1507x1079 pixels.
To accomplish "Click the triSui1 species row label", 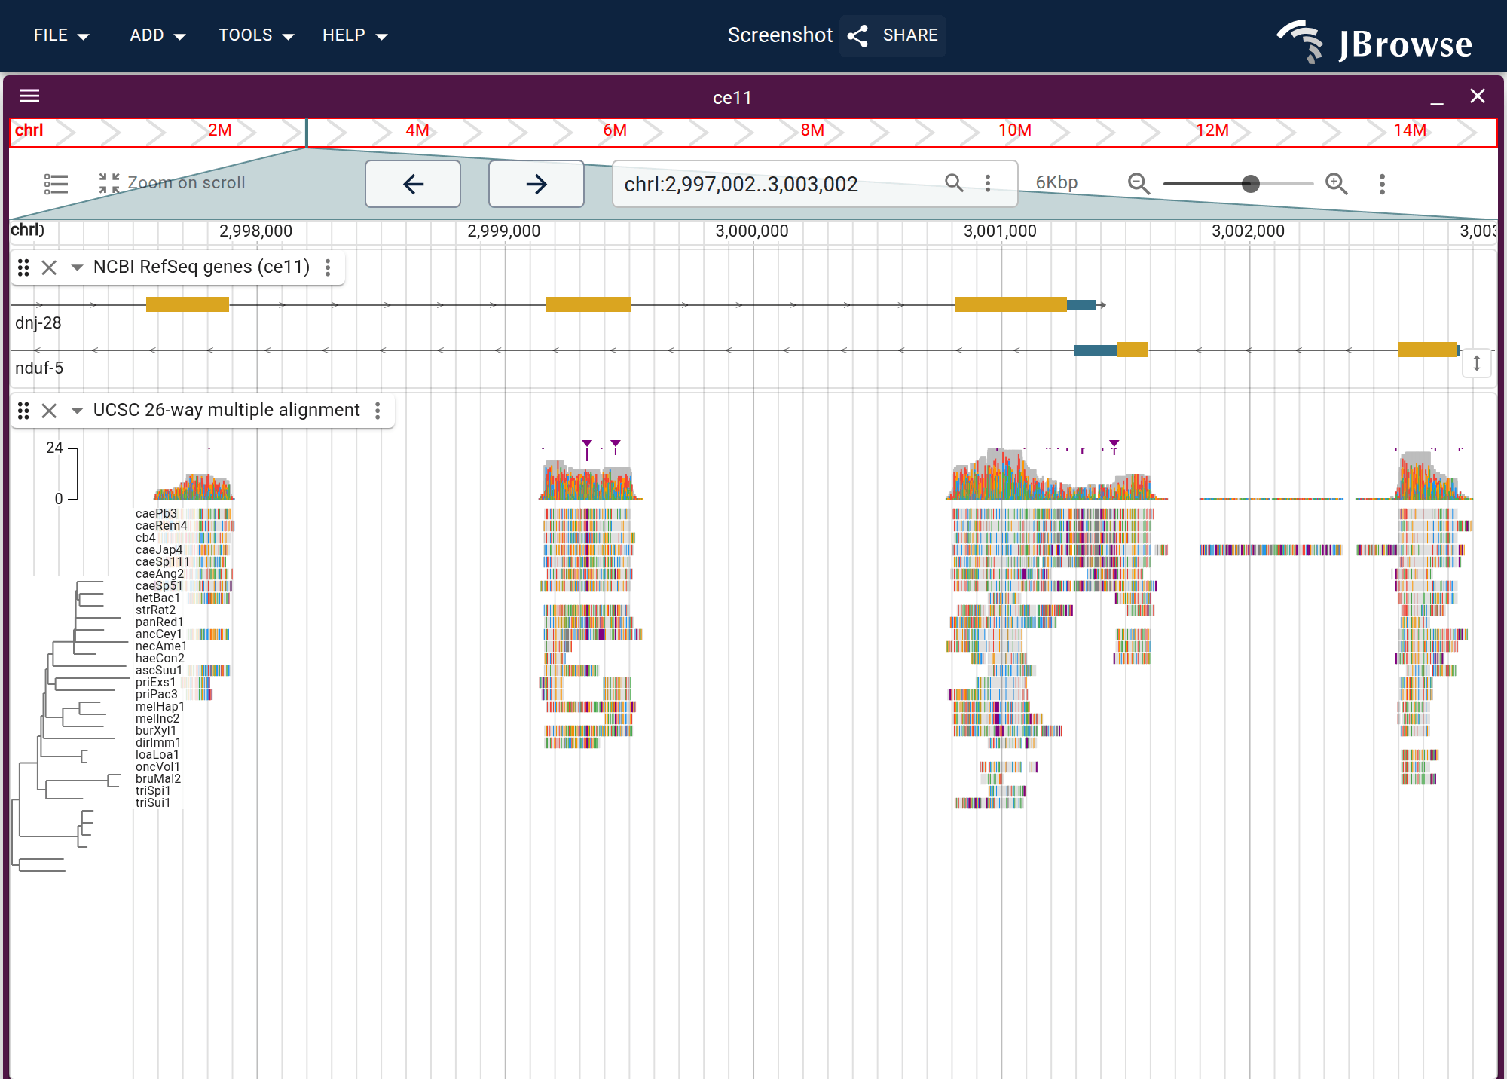I will [153, 803].
